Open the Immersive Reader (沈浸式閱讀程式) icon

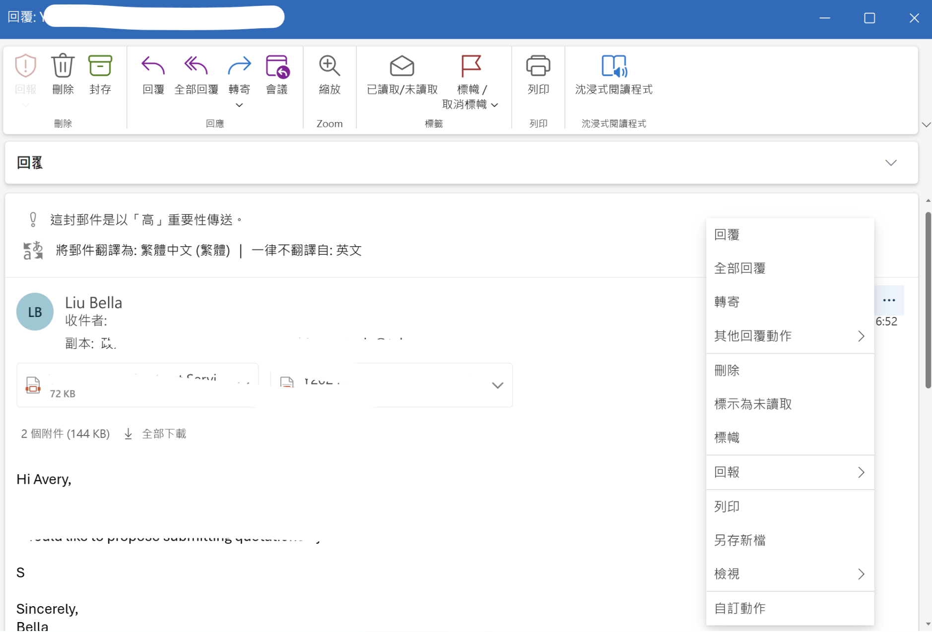point(614,66)
